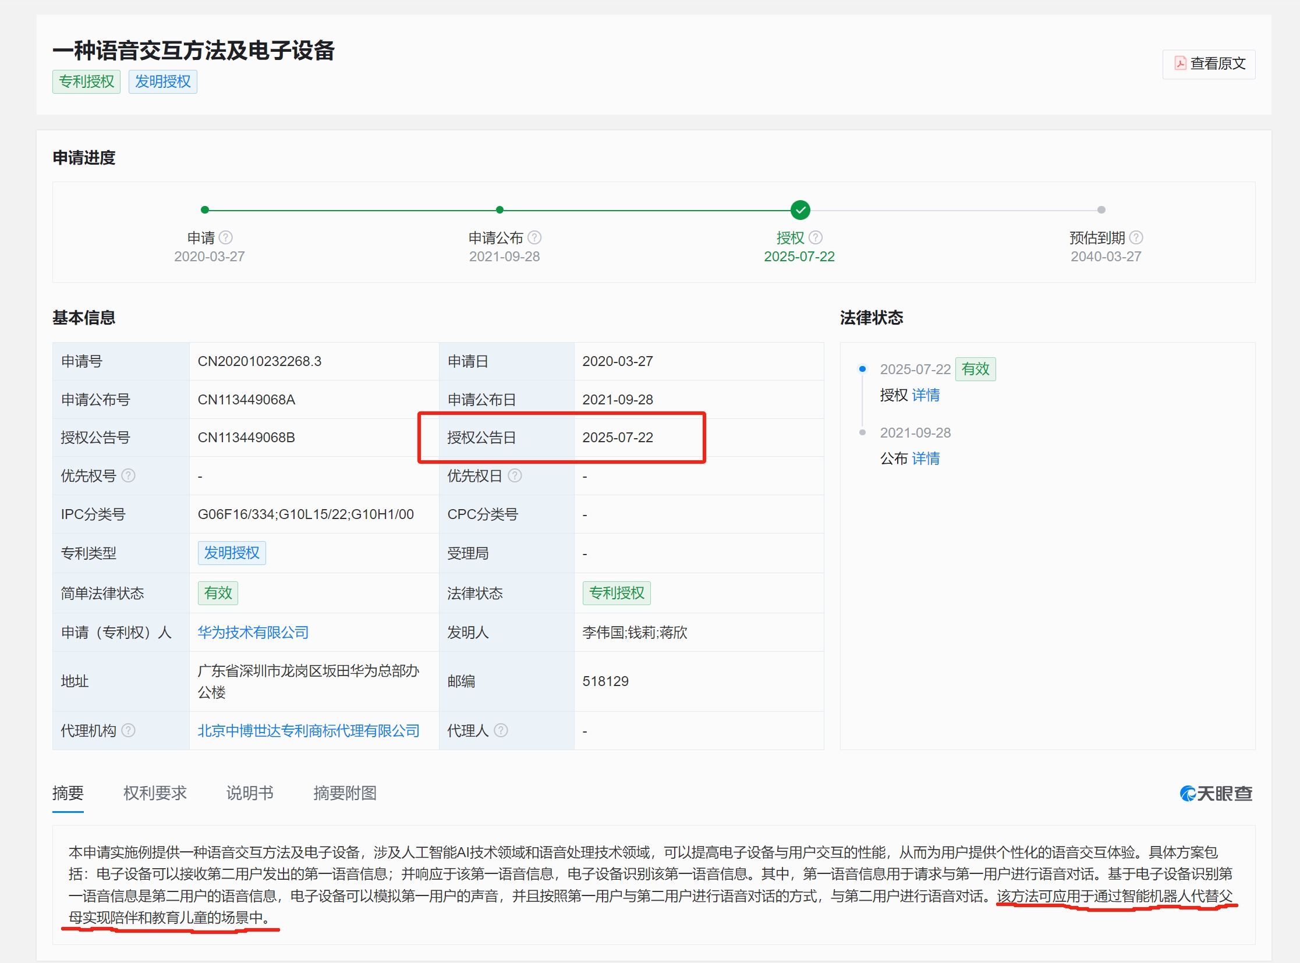
Task: Click the help icon beside 优先权日
Action: point(515,476)
